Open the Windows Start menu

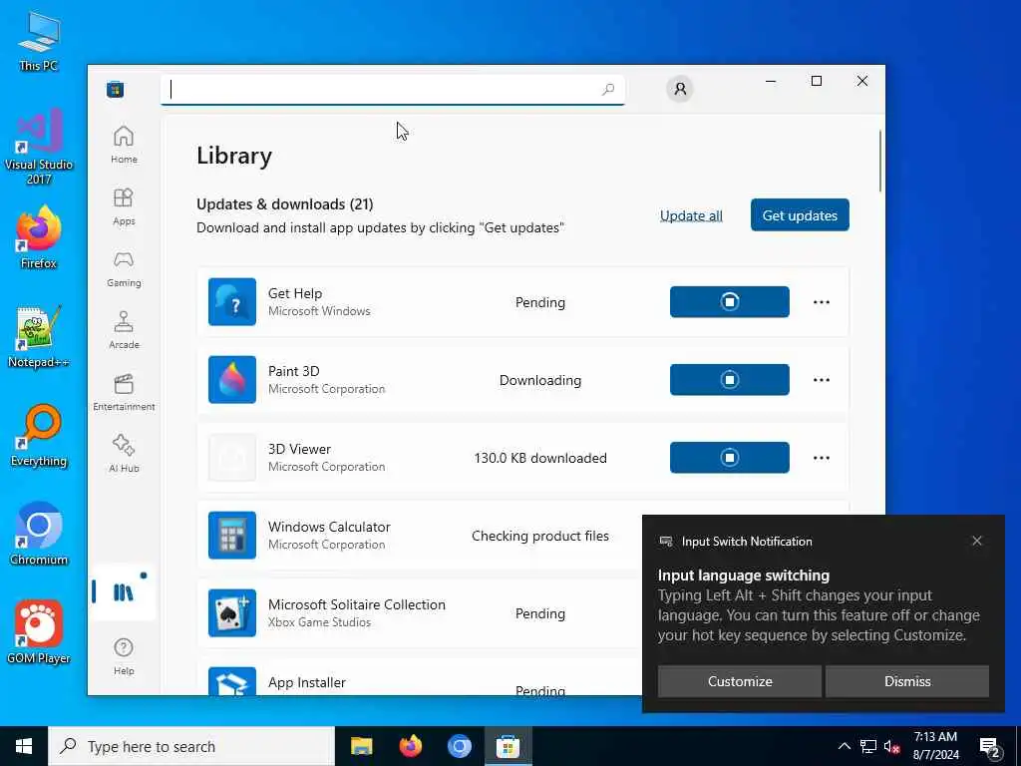tap(24, 746)
